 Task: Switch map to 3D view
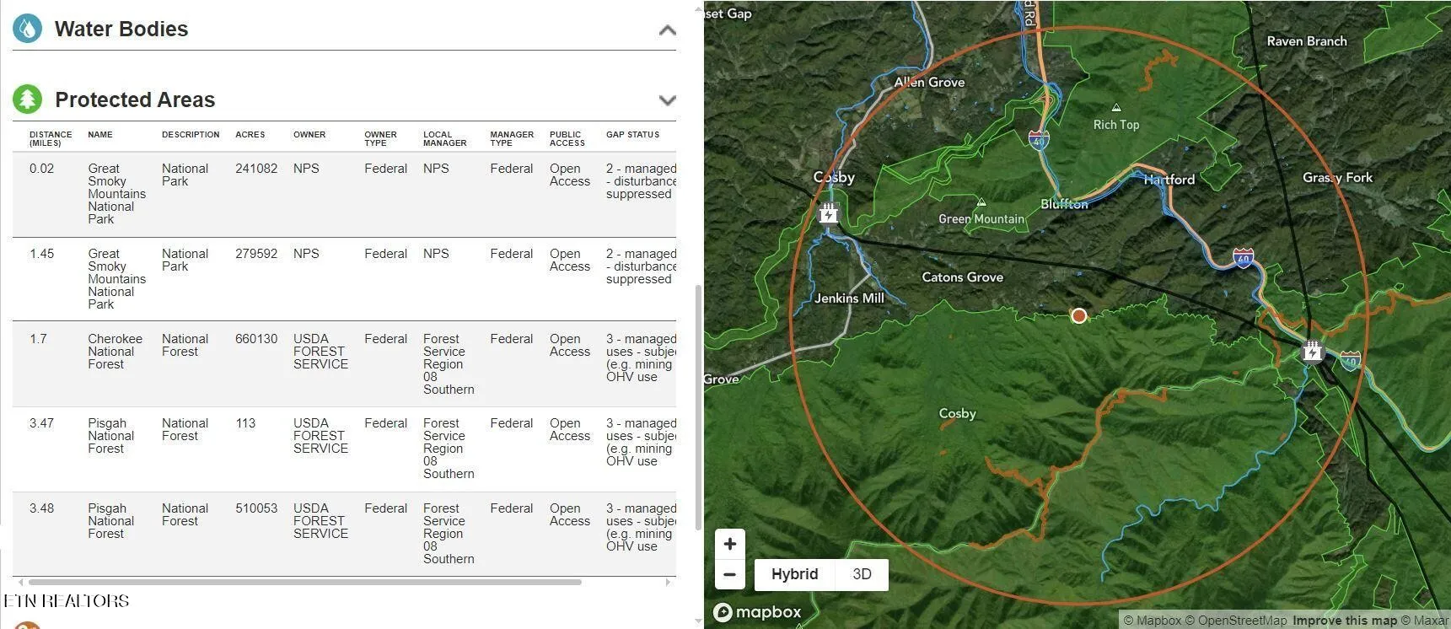(862, 574)
